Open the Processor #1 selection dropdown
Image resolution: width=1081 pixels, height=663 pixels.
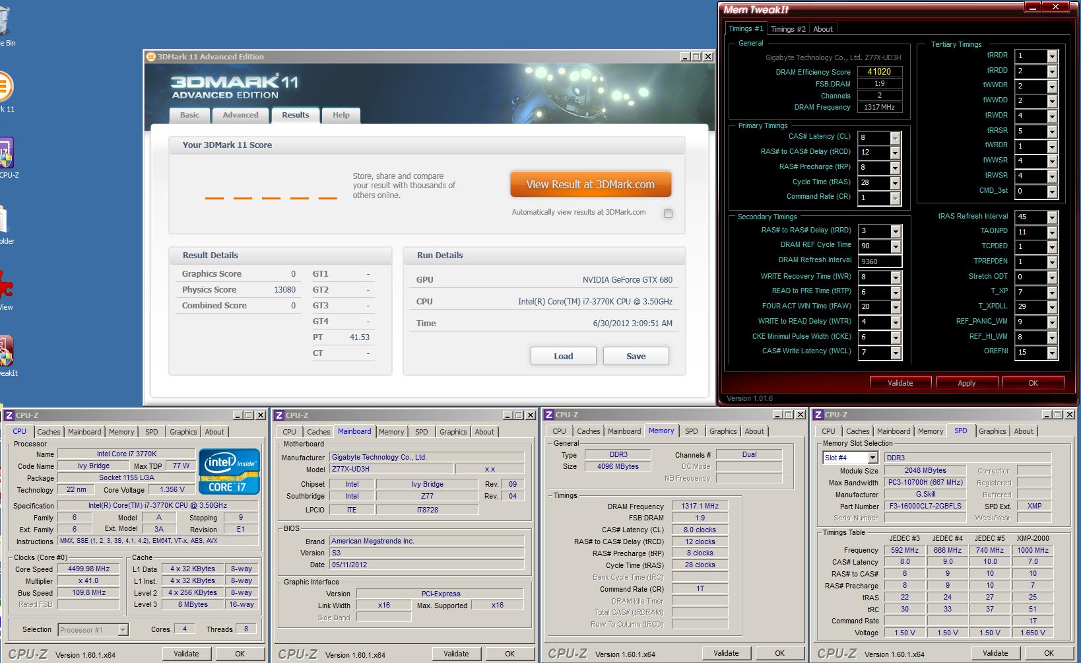123,630
